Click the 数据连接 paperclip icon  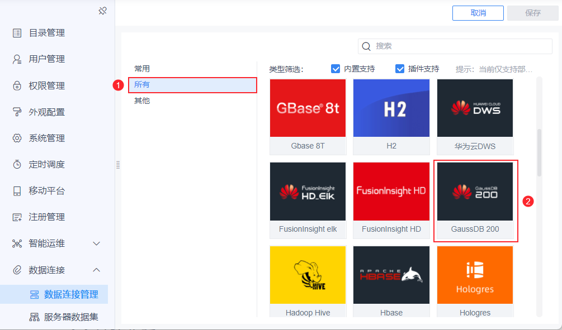point(17,270)
